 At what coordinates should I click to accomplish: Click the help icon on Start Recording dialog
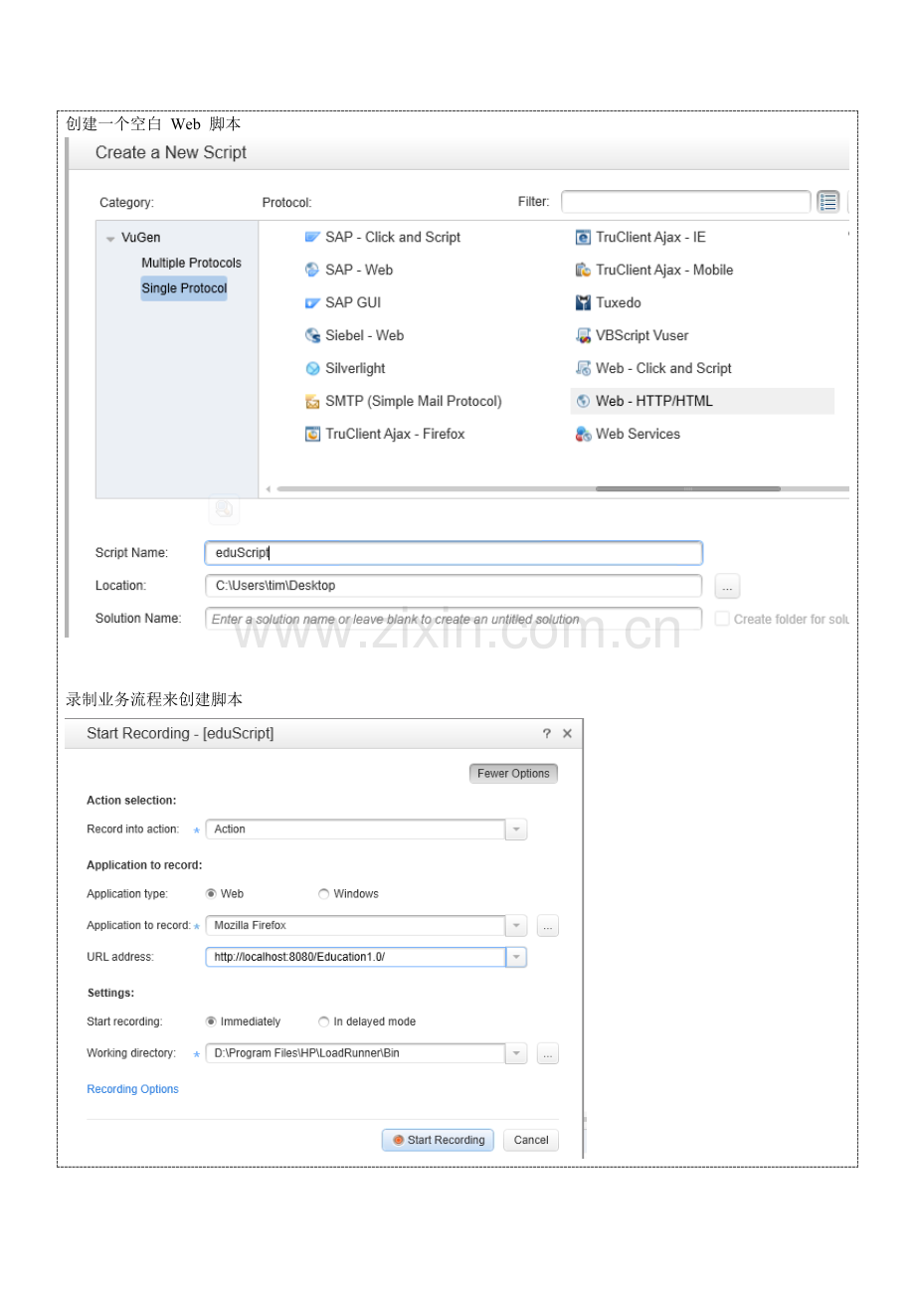pyautogui.click(x=546, y=733)
